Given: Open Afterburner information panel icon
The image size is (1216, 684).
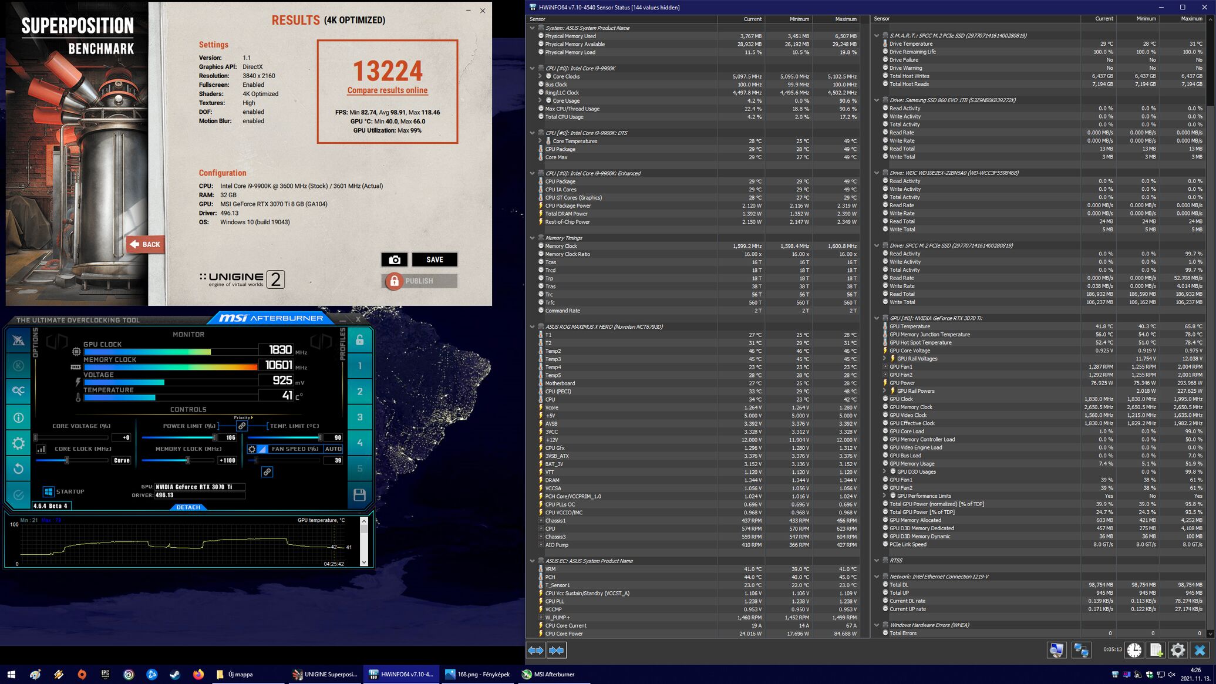Looking at the screenshot, I should click(18, 417).
